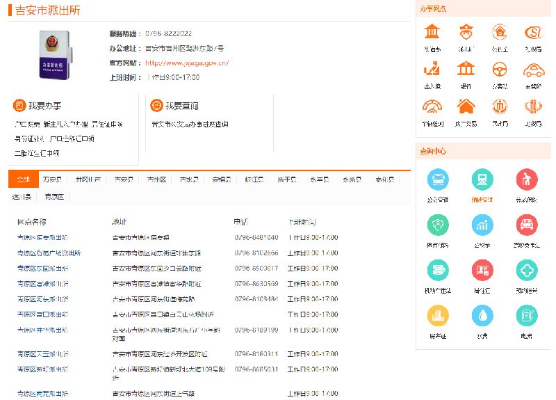Click the bank building icon labeled 银行

click(466, 70)
